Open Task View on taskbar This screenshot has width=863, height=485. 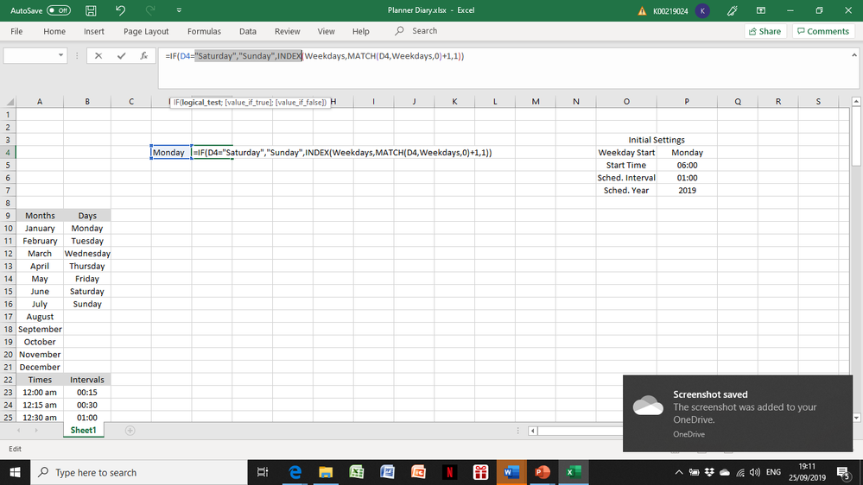coord(263,472)
